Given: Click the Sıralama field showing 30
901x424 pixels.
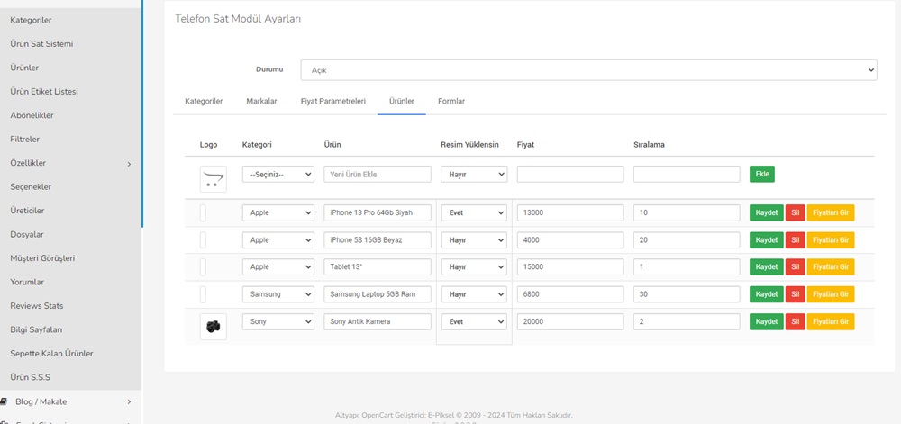Looking at the screenshot, I should click(687, 294).
